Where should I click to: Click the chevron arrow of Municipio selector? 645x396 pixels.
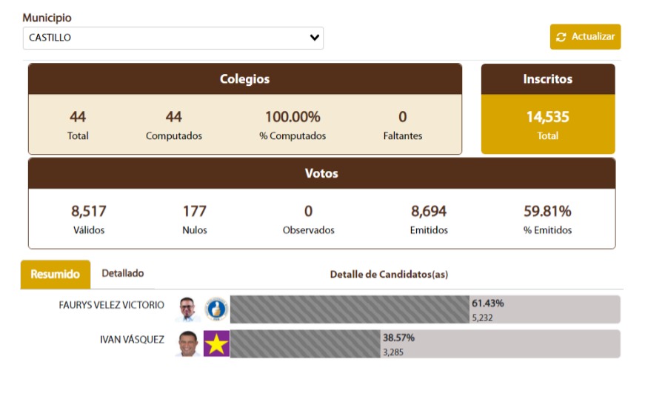tap(315, 38)
